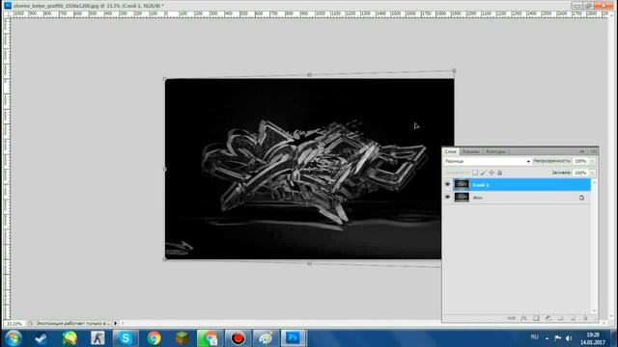Click the Слой 1 layer thumbnail
The image size is (618, 347).
[462, 184]
